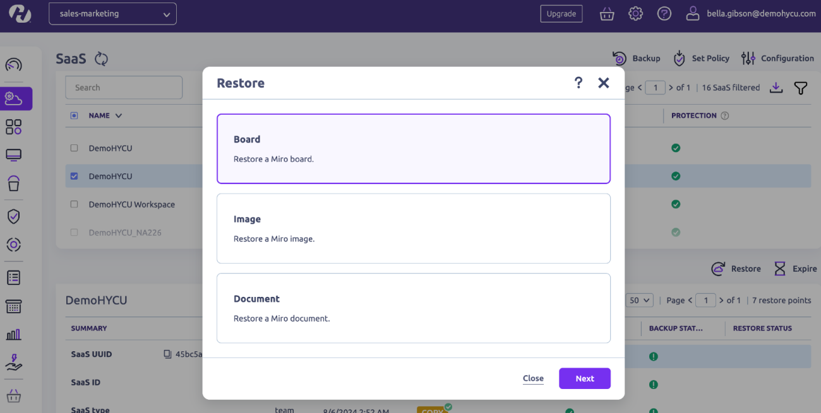Image resolution: width=821 pixels, height=413 pixels.
Task: Open the 50 rows-per-page dropdown
Action: pos(640,300)
